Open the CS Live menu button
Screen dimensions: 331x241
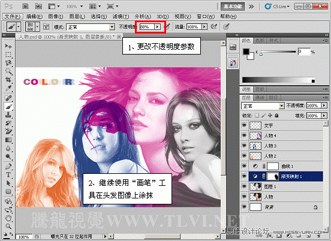tap(277, 7)
